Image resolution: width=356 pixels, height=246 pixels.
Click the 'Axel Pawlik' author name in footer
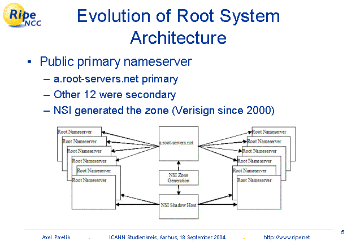55,238
